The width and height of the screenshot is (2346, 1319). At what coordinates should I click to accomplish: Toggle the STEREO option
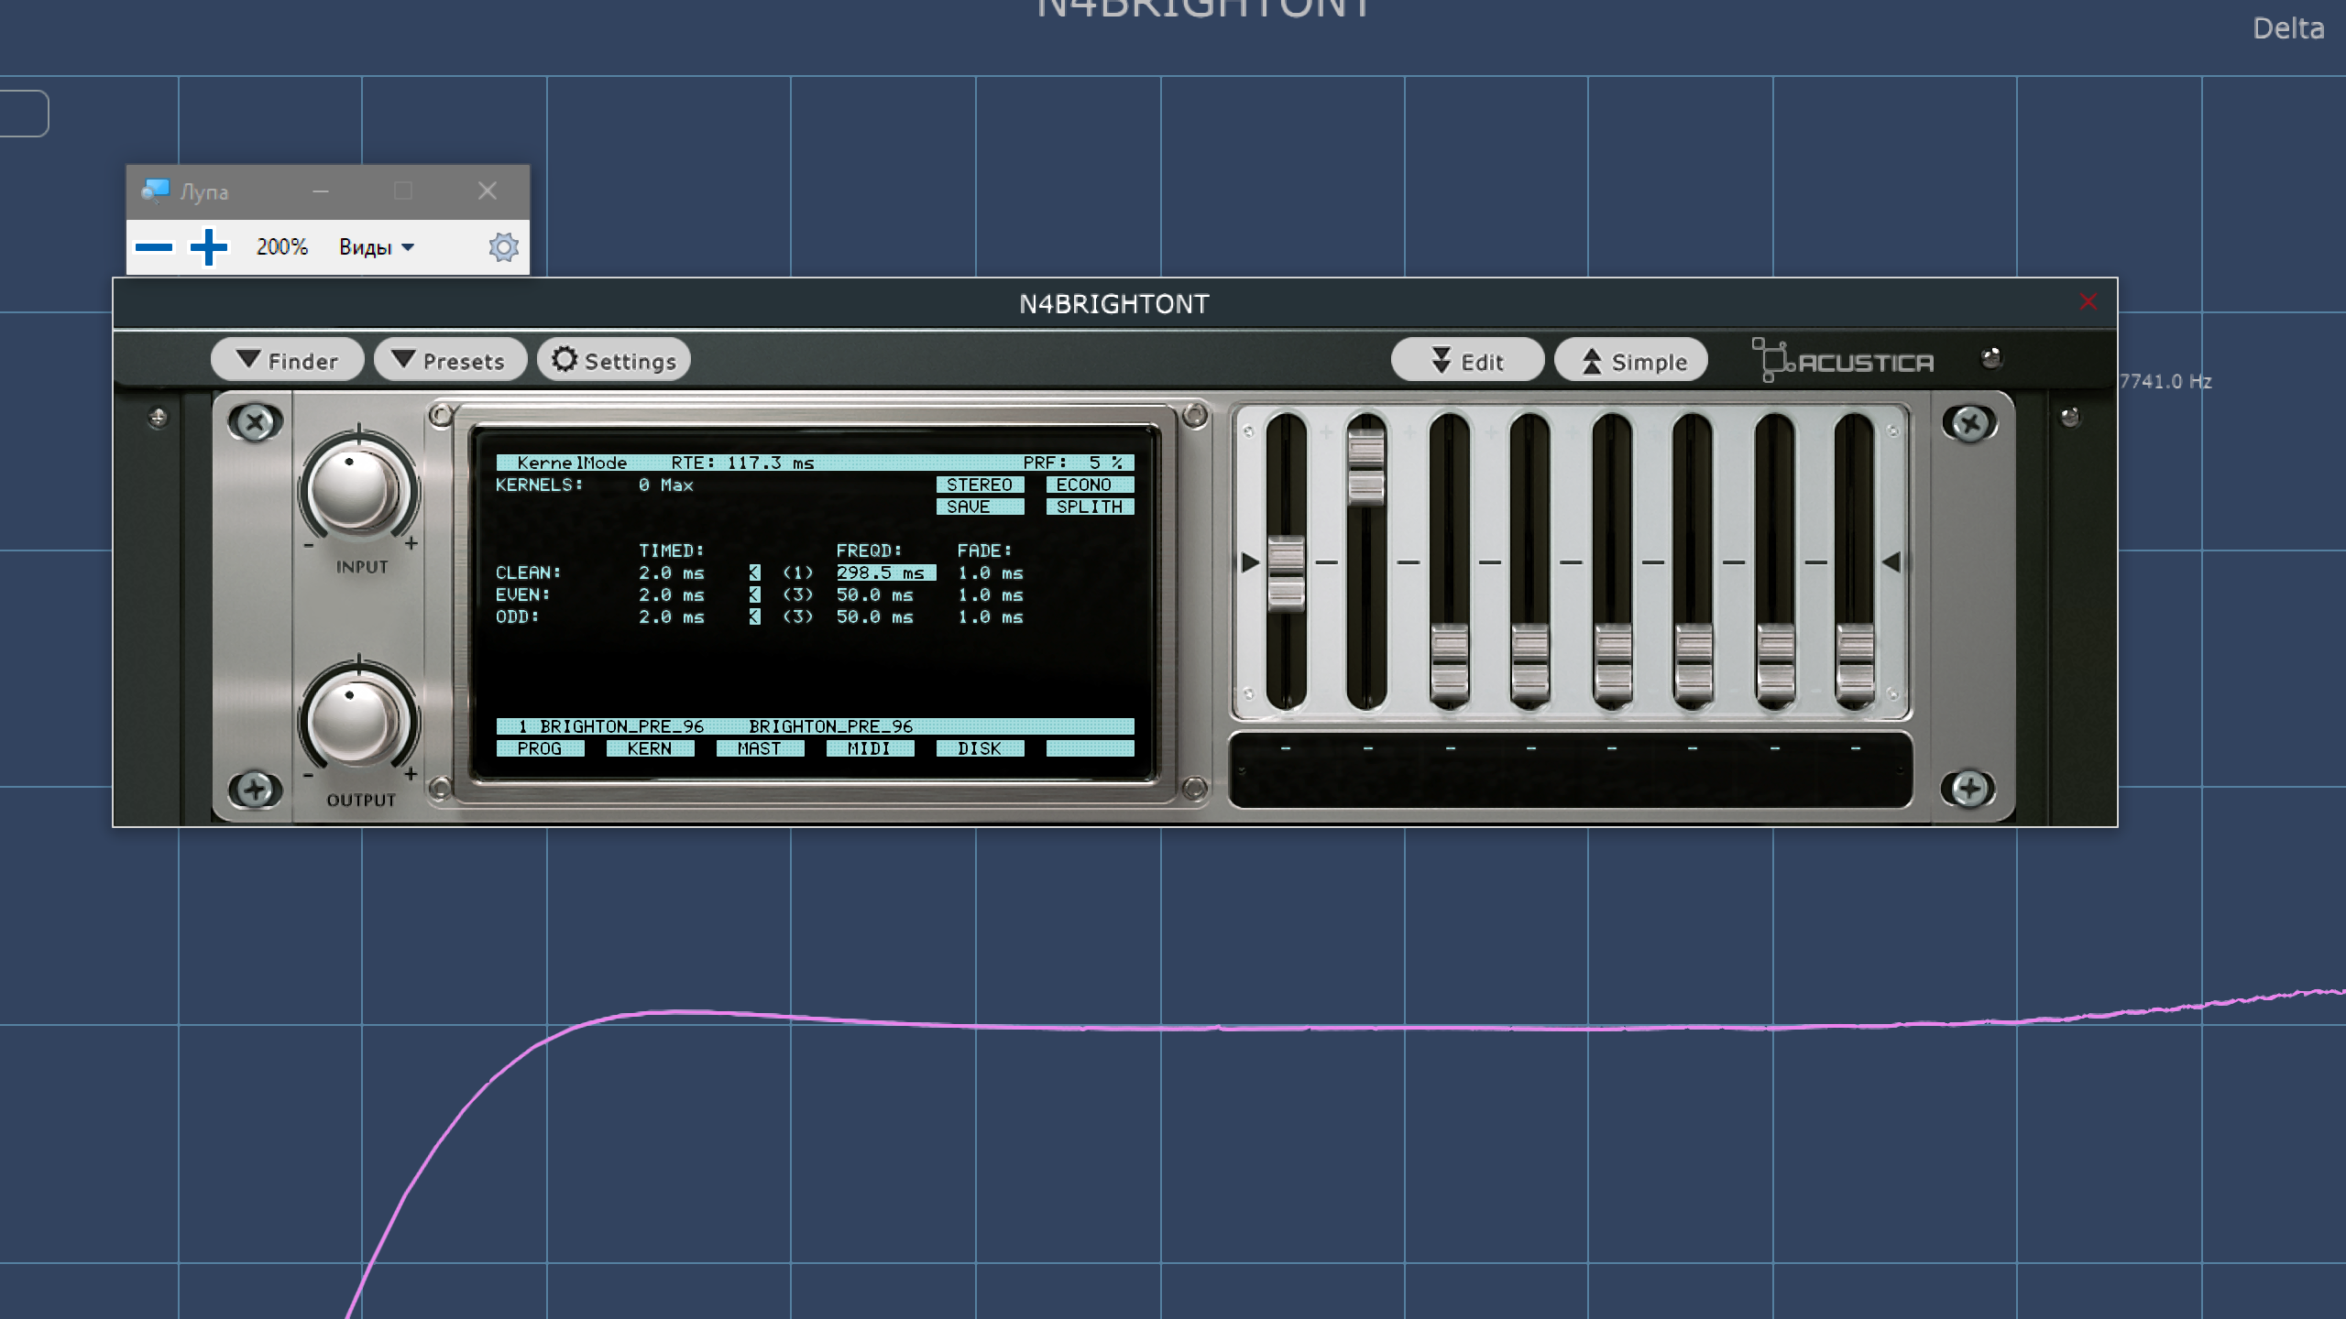980,485
